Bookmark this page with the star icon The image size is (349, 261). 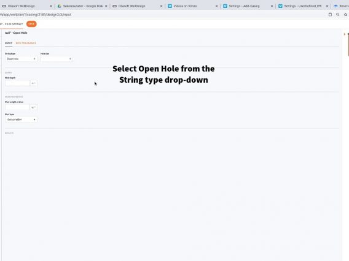[x=345, y=15]
